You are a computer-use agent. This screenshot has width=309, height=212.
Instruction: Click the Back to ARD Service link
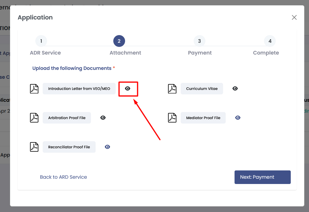point(63,177)
